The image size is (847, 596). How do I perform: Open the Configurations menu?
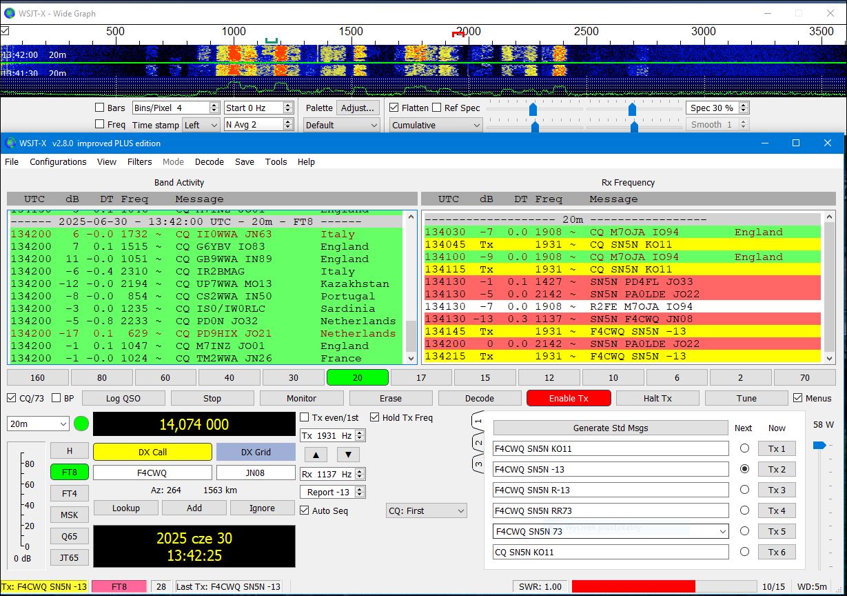(x=58, y=161)
